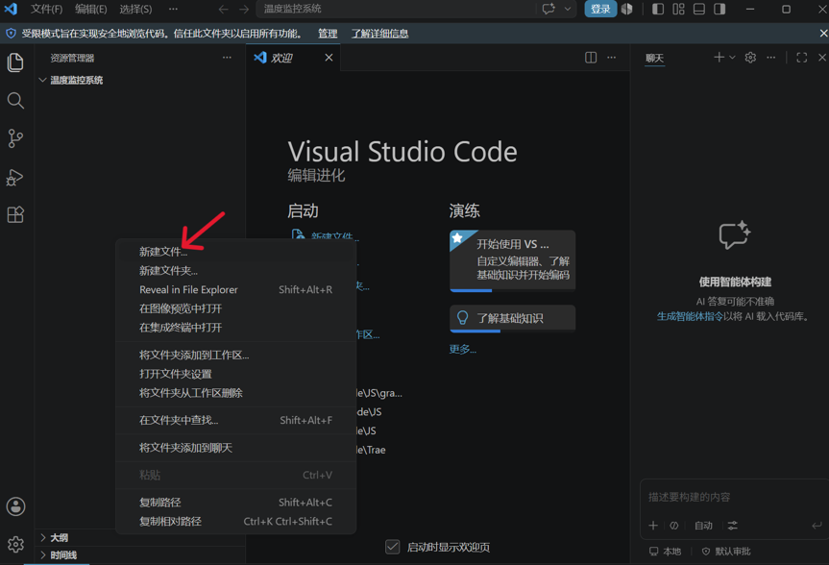Open the 文件(F) menu
The width and height of the screenshot is (829, 565).
click(x=46, y=9)
